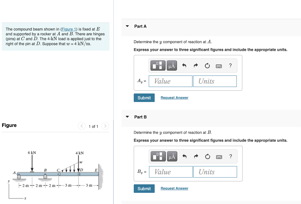Viewport: 301px width, 204px height.
Task: Click Request Answer in Part A
Action: [174, 97]
